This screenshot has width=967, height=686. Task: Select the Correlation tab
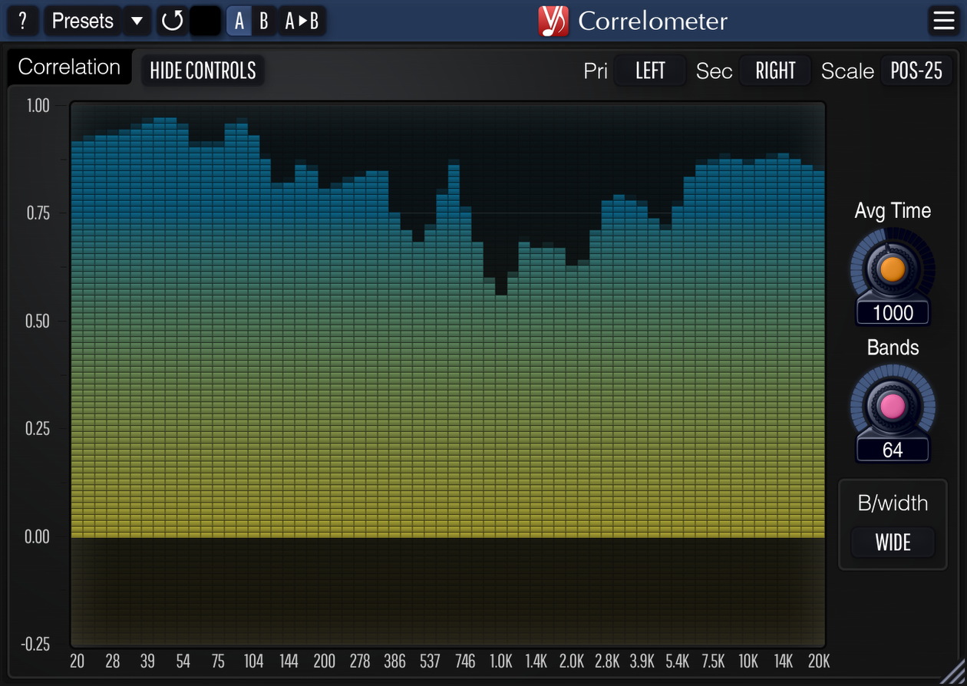click(69, 67)
